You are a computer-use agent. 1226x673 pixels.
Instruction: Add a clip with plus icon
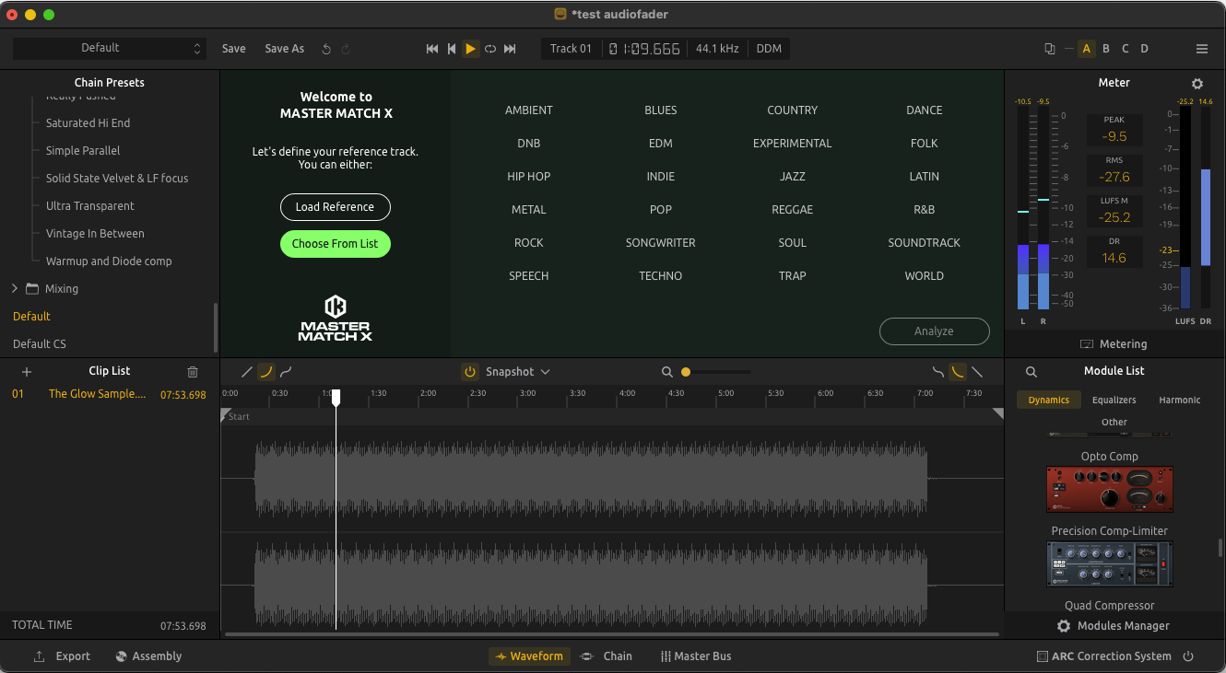pyautogui.click(x=27, y=372)
